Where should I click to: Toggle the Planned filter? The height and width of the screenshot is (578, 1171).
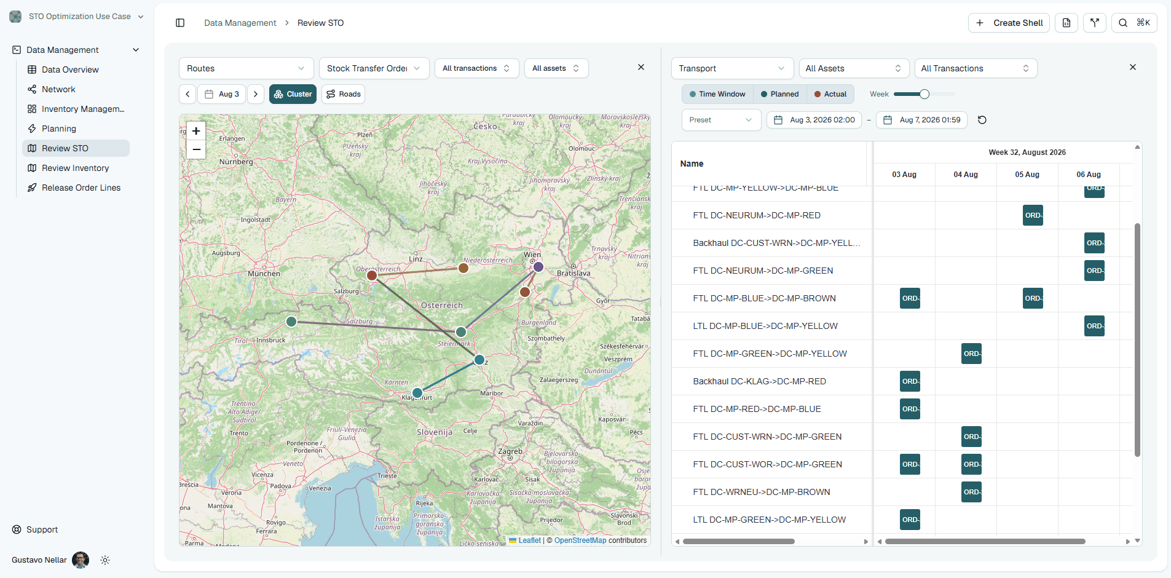tap(780, 94)
